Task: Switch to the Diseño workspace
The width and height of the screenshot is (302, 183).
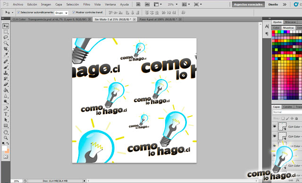Action: click(273, 4)
